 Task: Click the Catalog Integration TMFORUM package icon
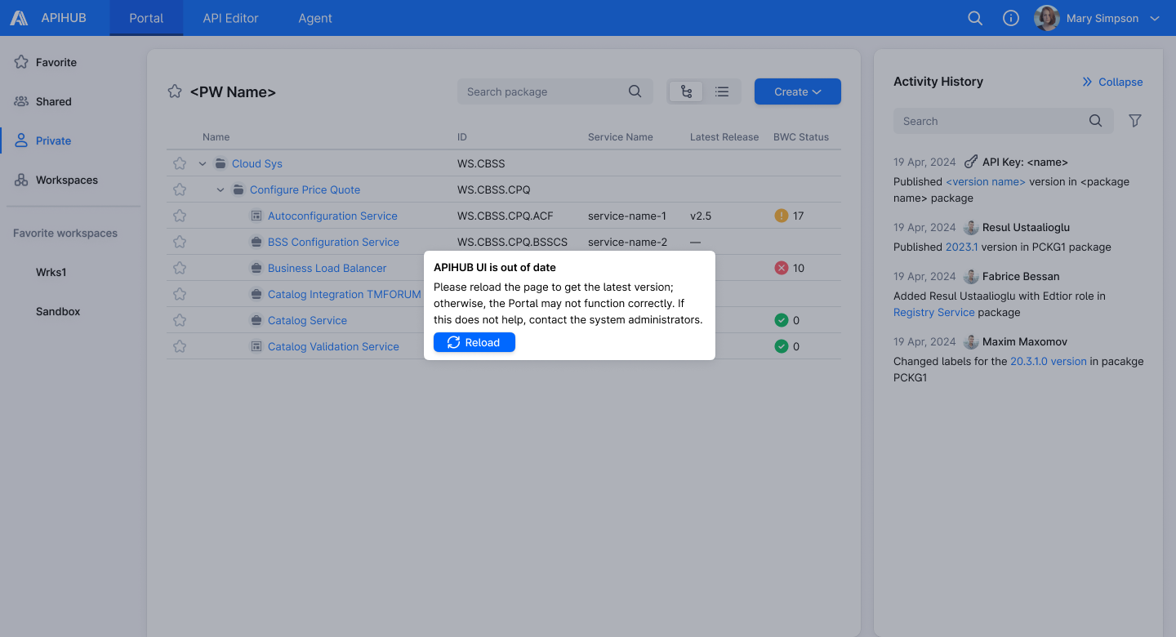(256, 294)
